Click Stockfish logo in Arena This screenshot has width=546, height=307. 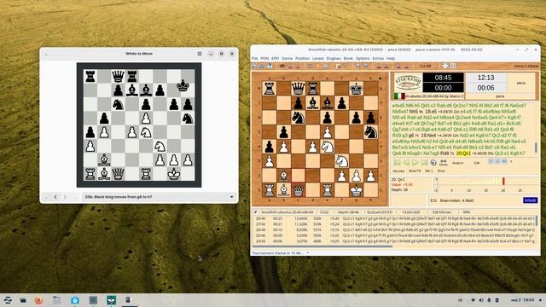408,83
